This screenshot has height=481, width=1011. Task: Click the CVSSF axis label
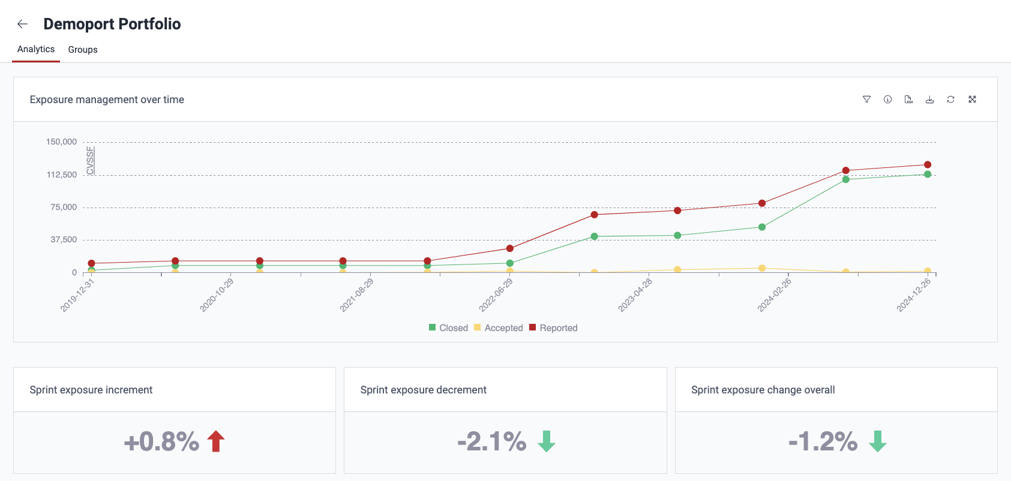click(90, 161)
